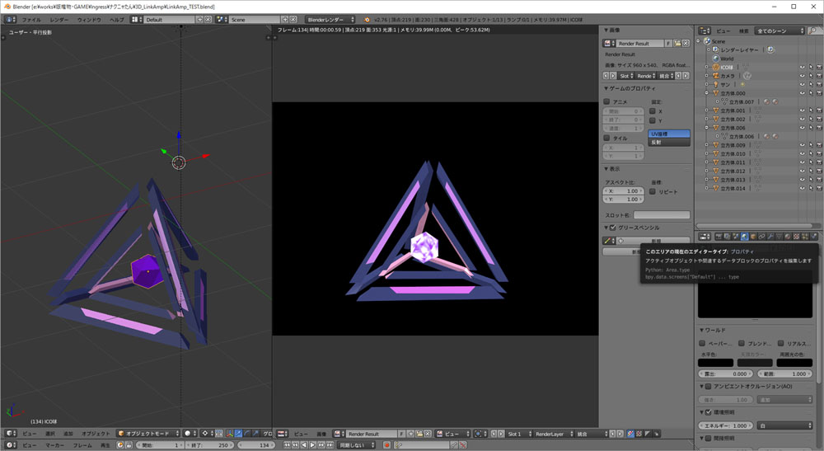Open the オブジェクト menu in 3D header

(x=96, y=434)
